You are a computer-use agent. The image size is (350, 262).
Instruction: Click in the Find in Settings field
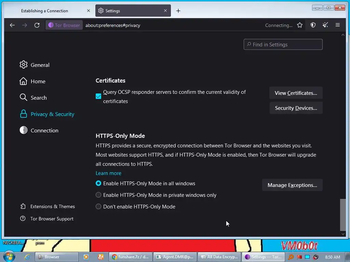tap(283, 44)
